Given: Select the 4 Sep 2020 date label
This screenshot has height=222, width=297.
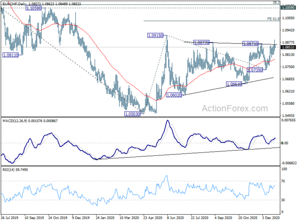Looking at the screenshot, I should tap(223, 218).
